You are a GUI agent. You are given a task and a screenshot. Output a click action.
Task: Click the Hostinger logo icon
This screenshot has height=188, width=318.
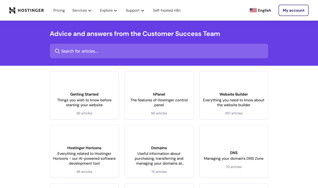tap(12, 10)
